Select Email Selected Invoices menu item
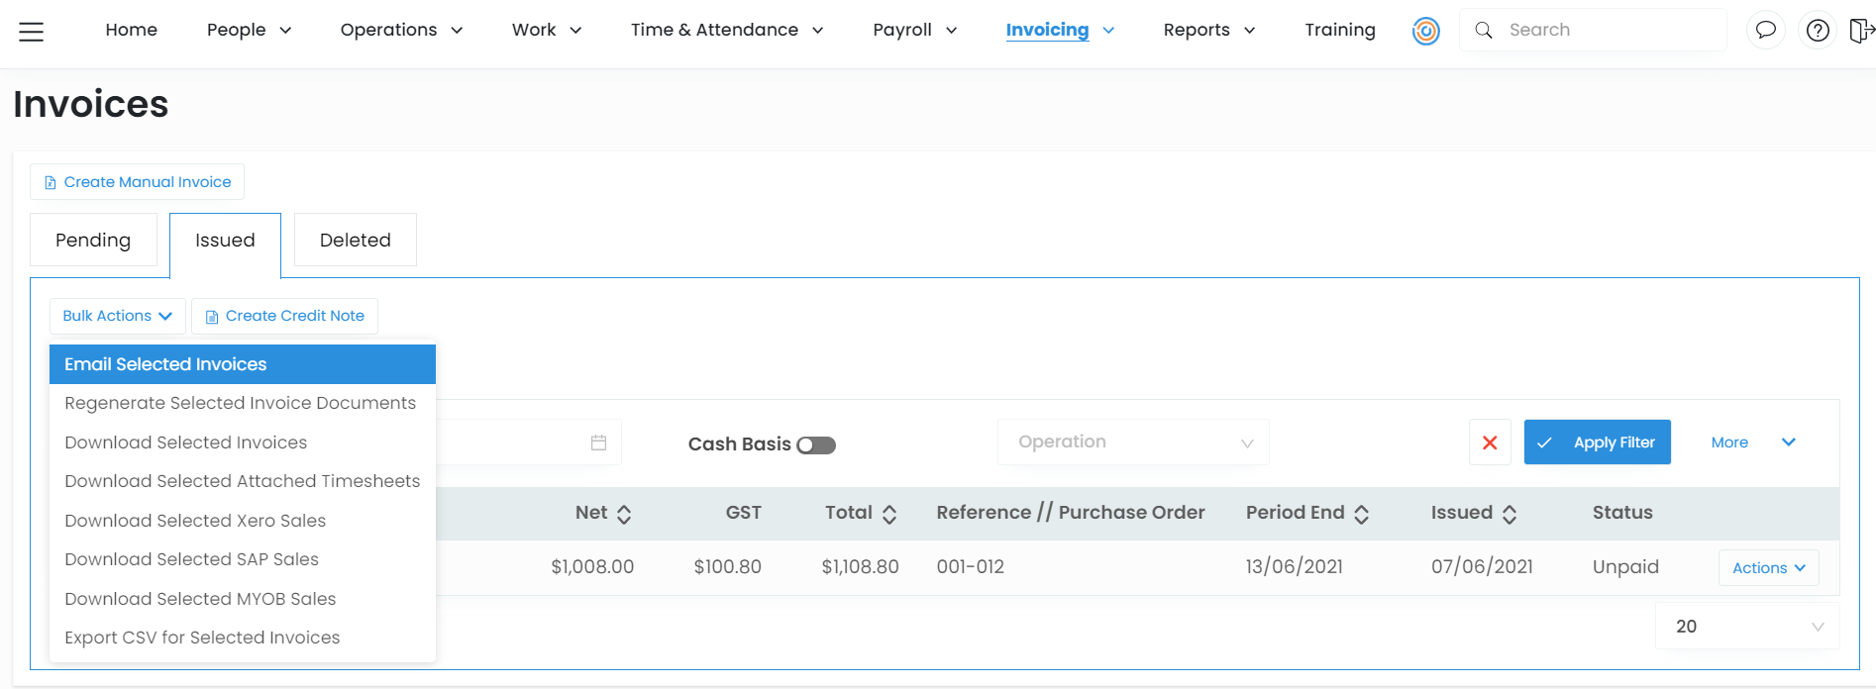Image resolution: width=1876 pixels, height=689 pixels. [x=242, y=364]
